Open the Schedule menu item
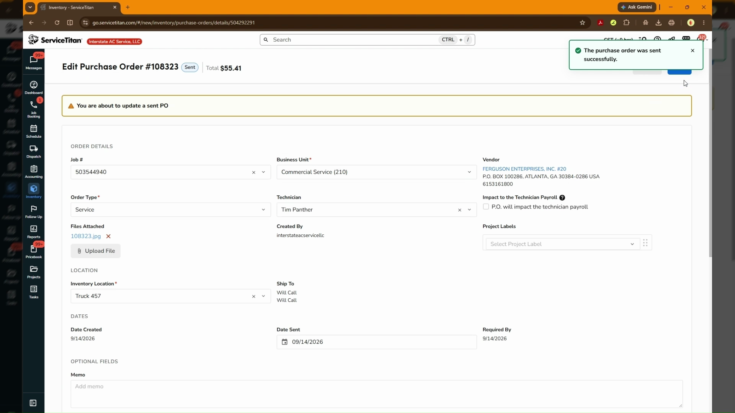Viewport: 735px width, 413px height. [34, 132]
